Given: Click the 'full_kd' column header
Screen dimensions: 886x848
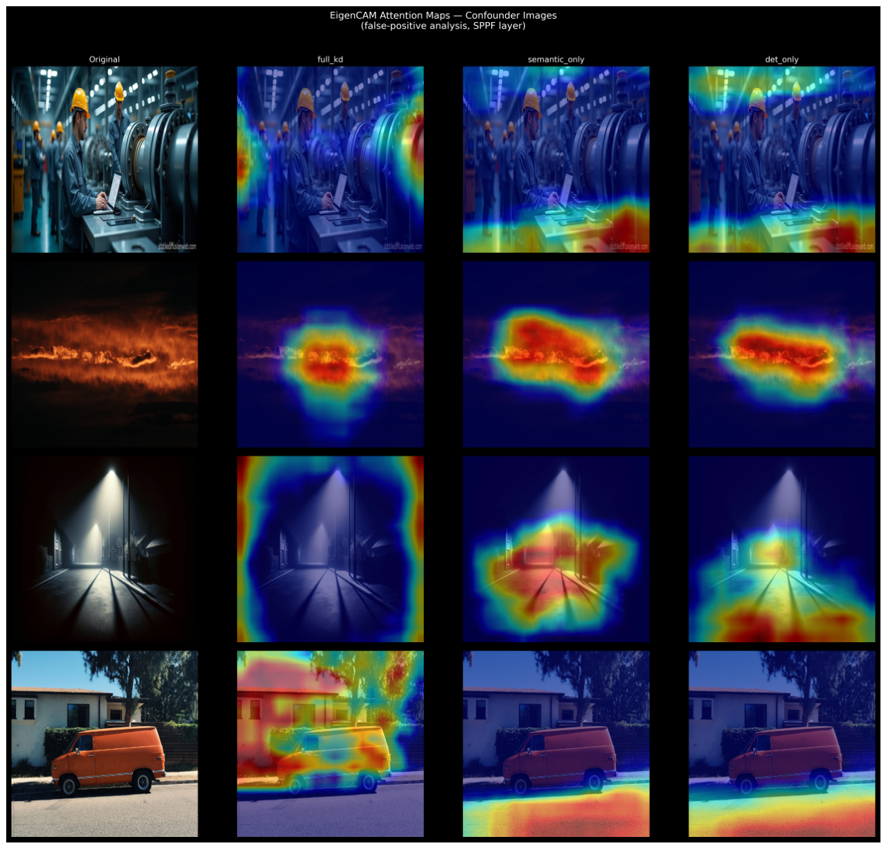Looking at the screenshot, I should pyautogui.click(x=330, y=60).
